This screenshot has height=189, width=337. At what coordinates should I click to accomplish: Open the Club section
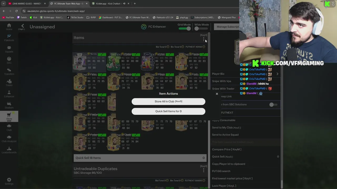[9, 128]
